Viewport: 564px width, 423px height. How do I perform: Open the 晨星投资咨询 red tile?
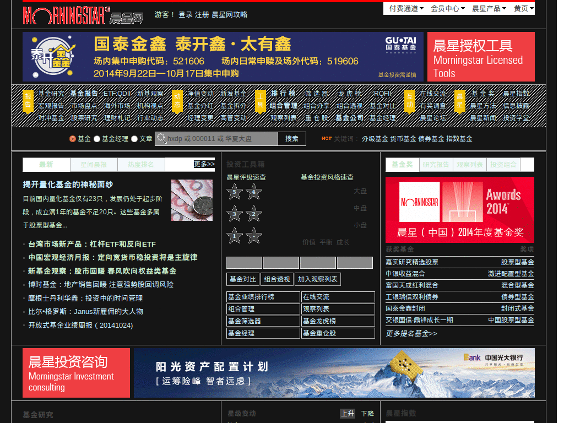coord(76,373)
